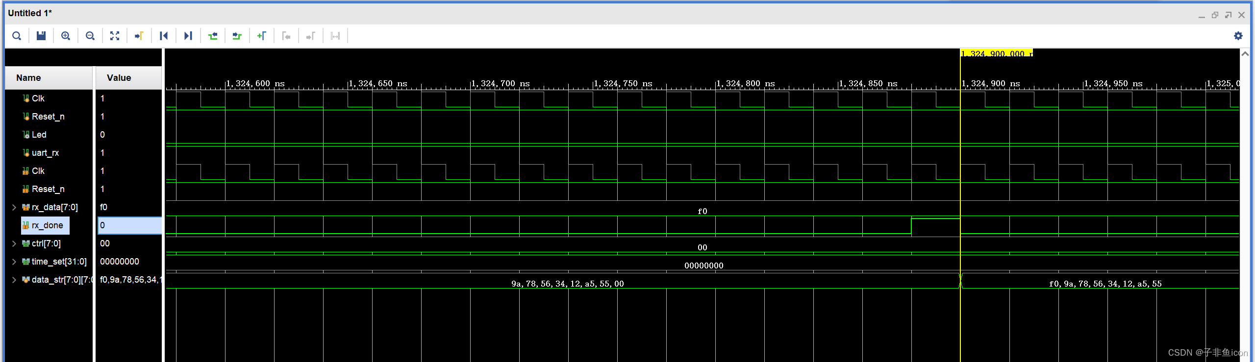Click the 00000000 label in time_set waveform
This screenshot has width=1255, height=362.
703,265
